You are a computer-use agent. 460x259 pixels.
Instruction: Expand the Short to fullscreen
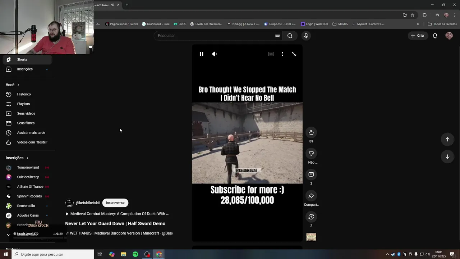tap(294, 54)
